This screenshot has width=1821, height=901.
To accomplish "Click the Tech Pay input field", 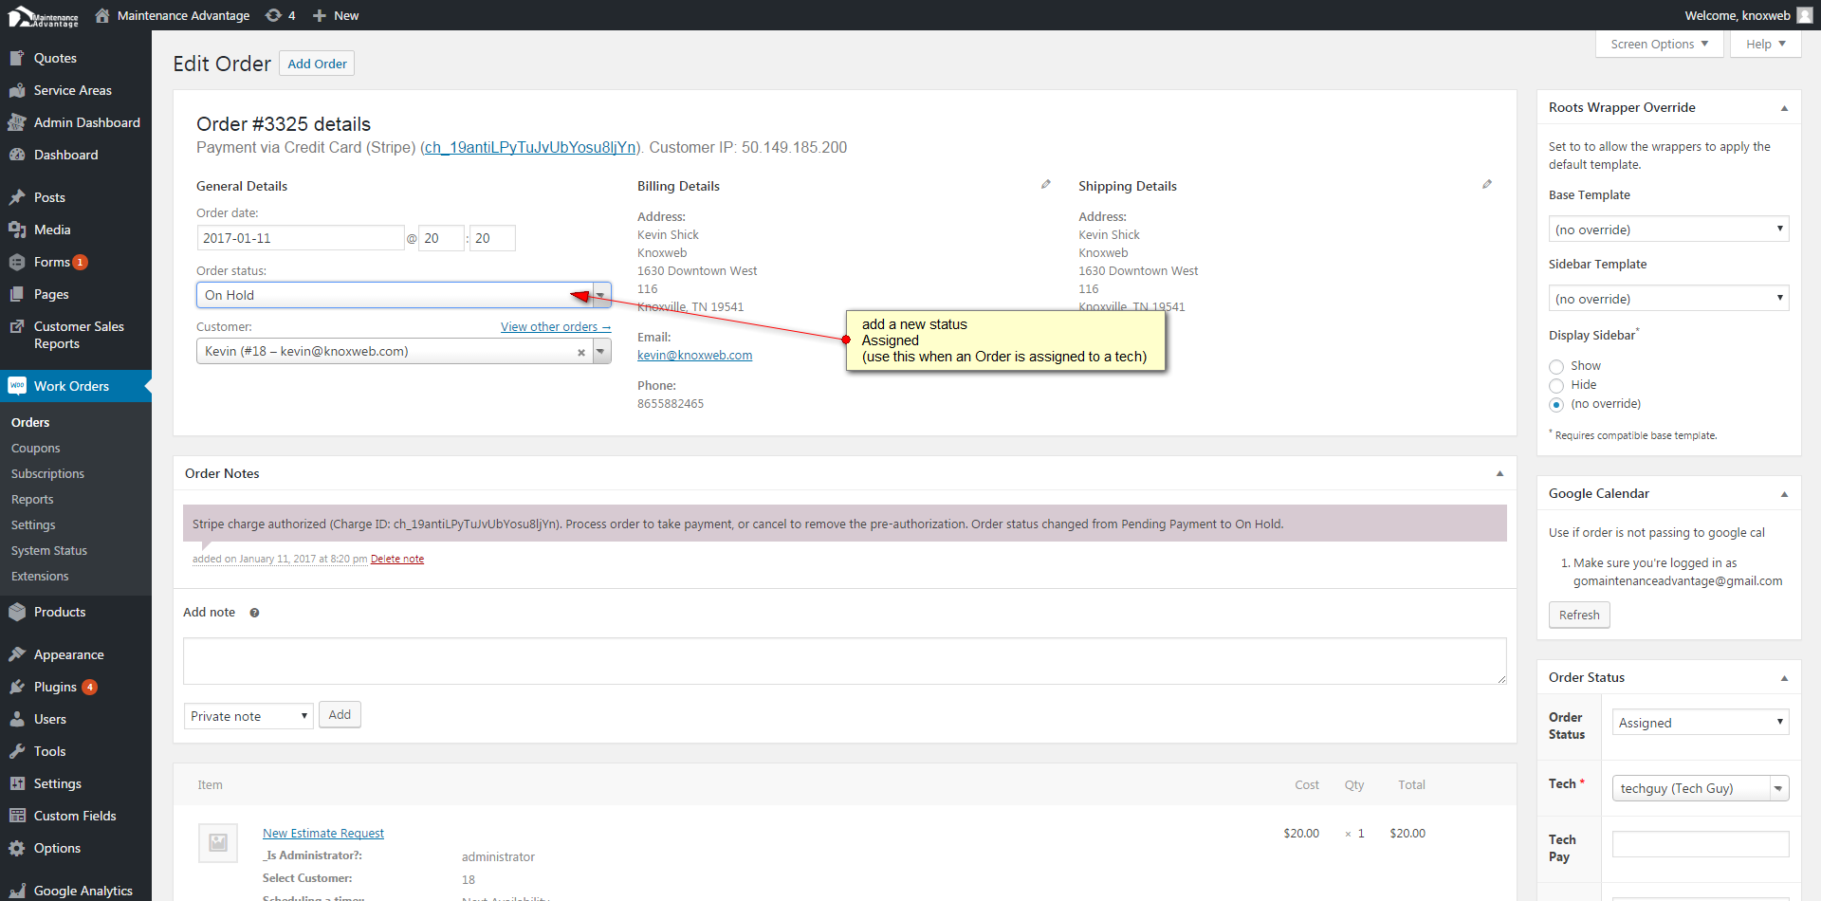I will point(1701,844).
